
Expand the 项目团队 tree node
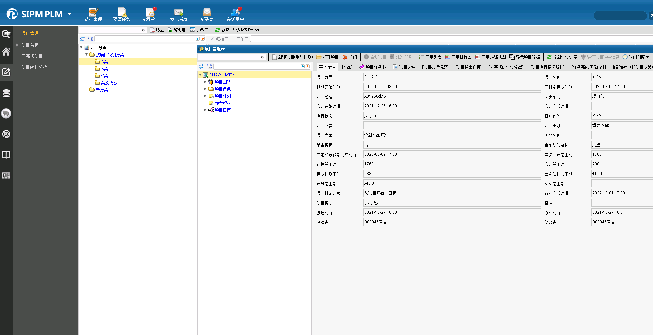pyautogui.click(x=205, y=82)
